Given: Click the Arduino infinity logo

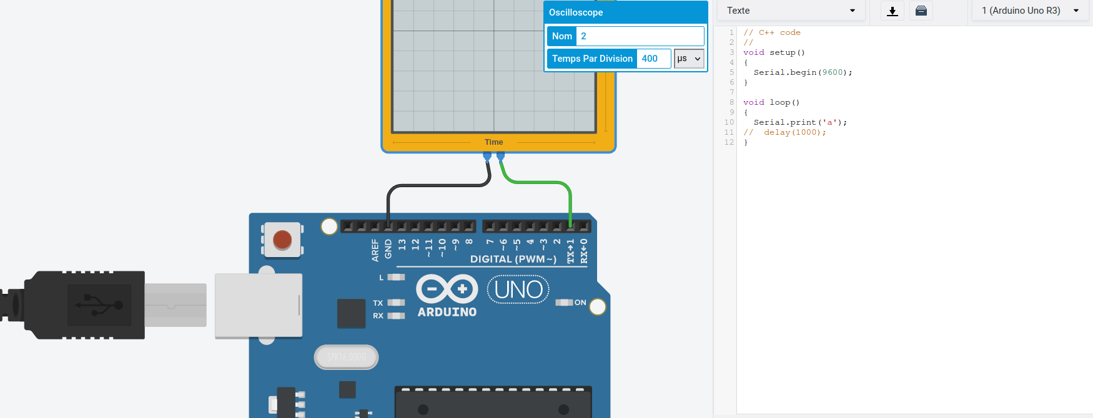Looking at the screenshot, I should [447, 289].
